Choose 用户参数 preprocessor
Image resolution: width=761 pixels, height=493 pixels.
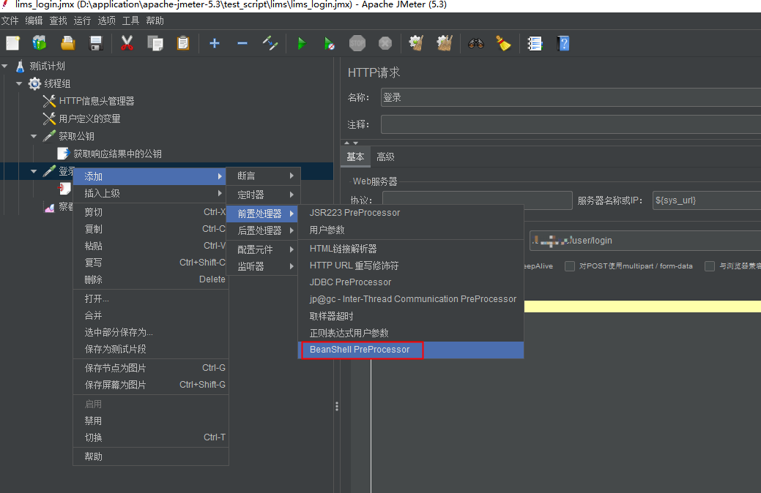[x=411, y=230]
